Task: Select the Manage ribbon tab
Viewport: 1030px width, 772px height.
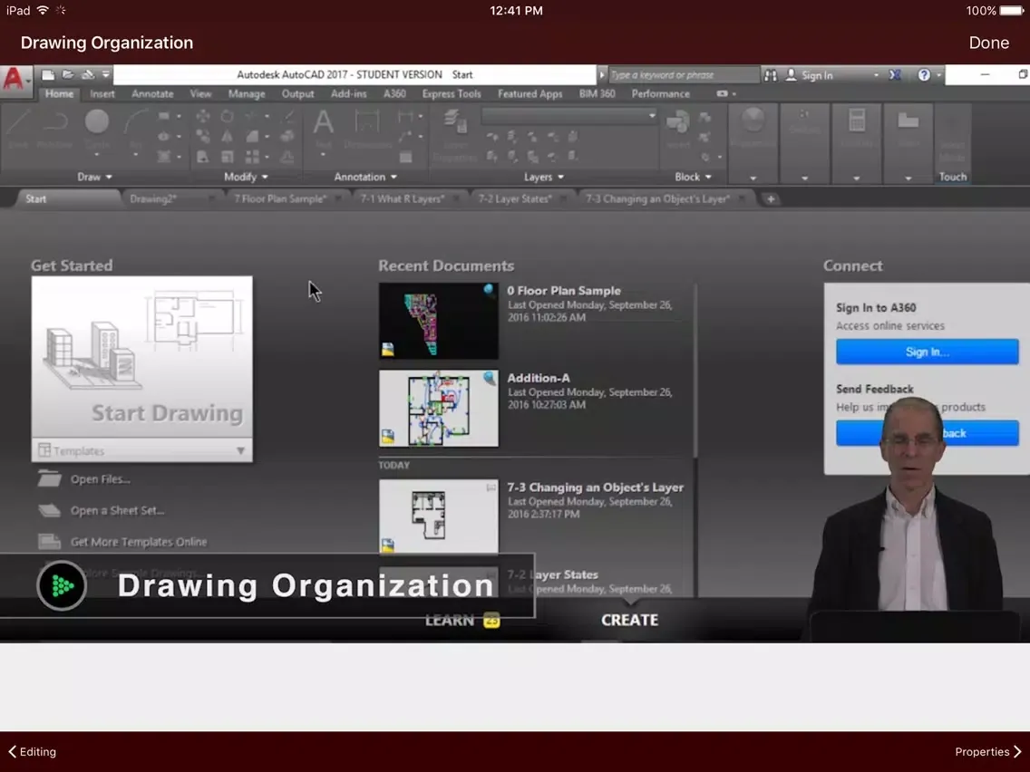Action: coord(247,94)
